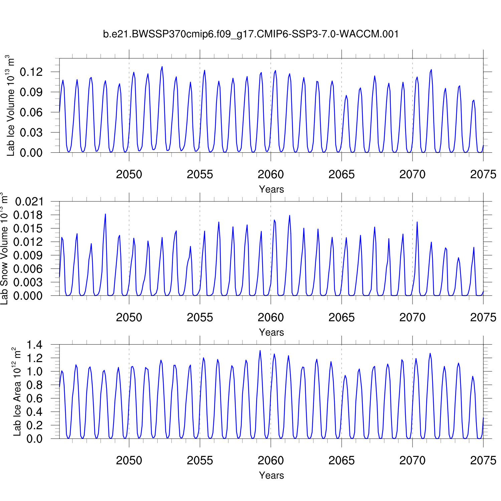Click the 1.4 value on the ice area axis
Screen dimensions: 501x501
click(x=34, y=345)
